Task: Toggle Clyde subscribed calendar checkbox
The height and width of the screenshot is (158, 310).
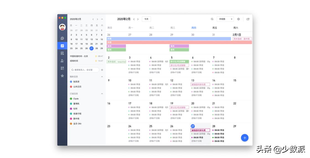Action: click(x=71, y=99)
